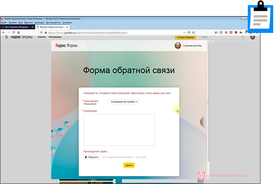Image resolution: width=277 pixels, height=184 pixels.
Task: Toggle the sidebars icon
Action: [x=221, y=33]
